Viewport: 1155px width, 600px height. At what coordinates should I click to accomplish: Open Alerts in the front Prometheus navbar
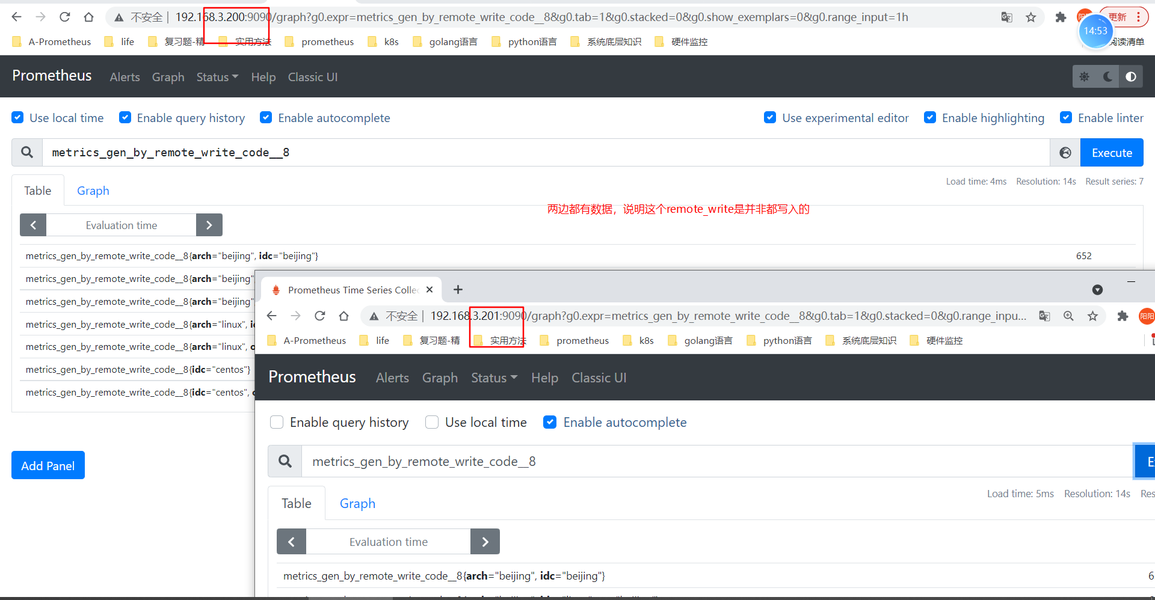pos(392,378)
